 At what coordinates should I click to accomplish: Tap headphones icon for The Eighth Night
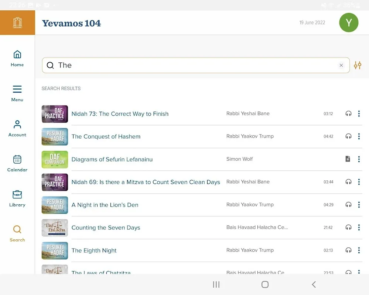tap(348, 250)
